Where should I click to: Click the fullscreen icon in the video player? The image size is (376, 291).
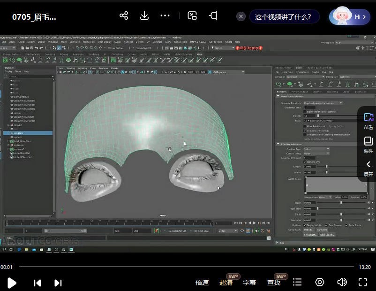click(362, 283)
